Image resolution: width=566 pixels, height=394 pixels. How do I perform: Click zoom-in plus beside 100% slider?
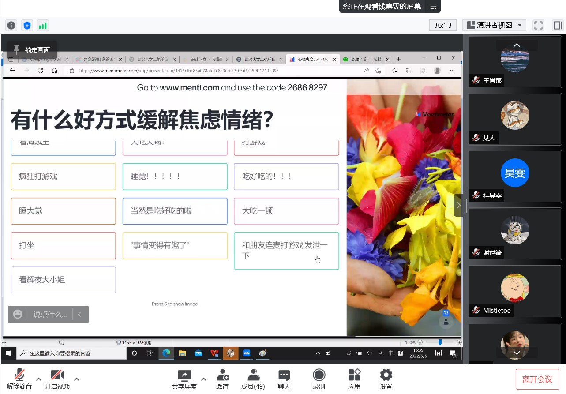[459, 342]
